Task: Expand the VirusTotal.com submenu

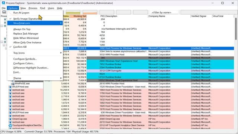Action: (x=35, y=23)
